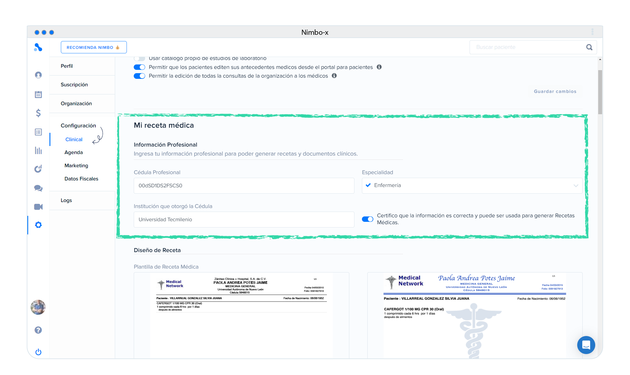The width and height of the screenshot is (630, 375).
Task: Open the calendar/agenda sidebar icon
Action: pos(38,94)
